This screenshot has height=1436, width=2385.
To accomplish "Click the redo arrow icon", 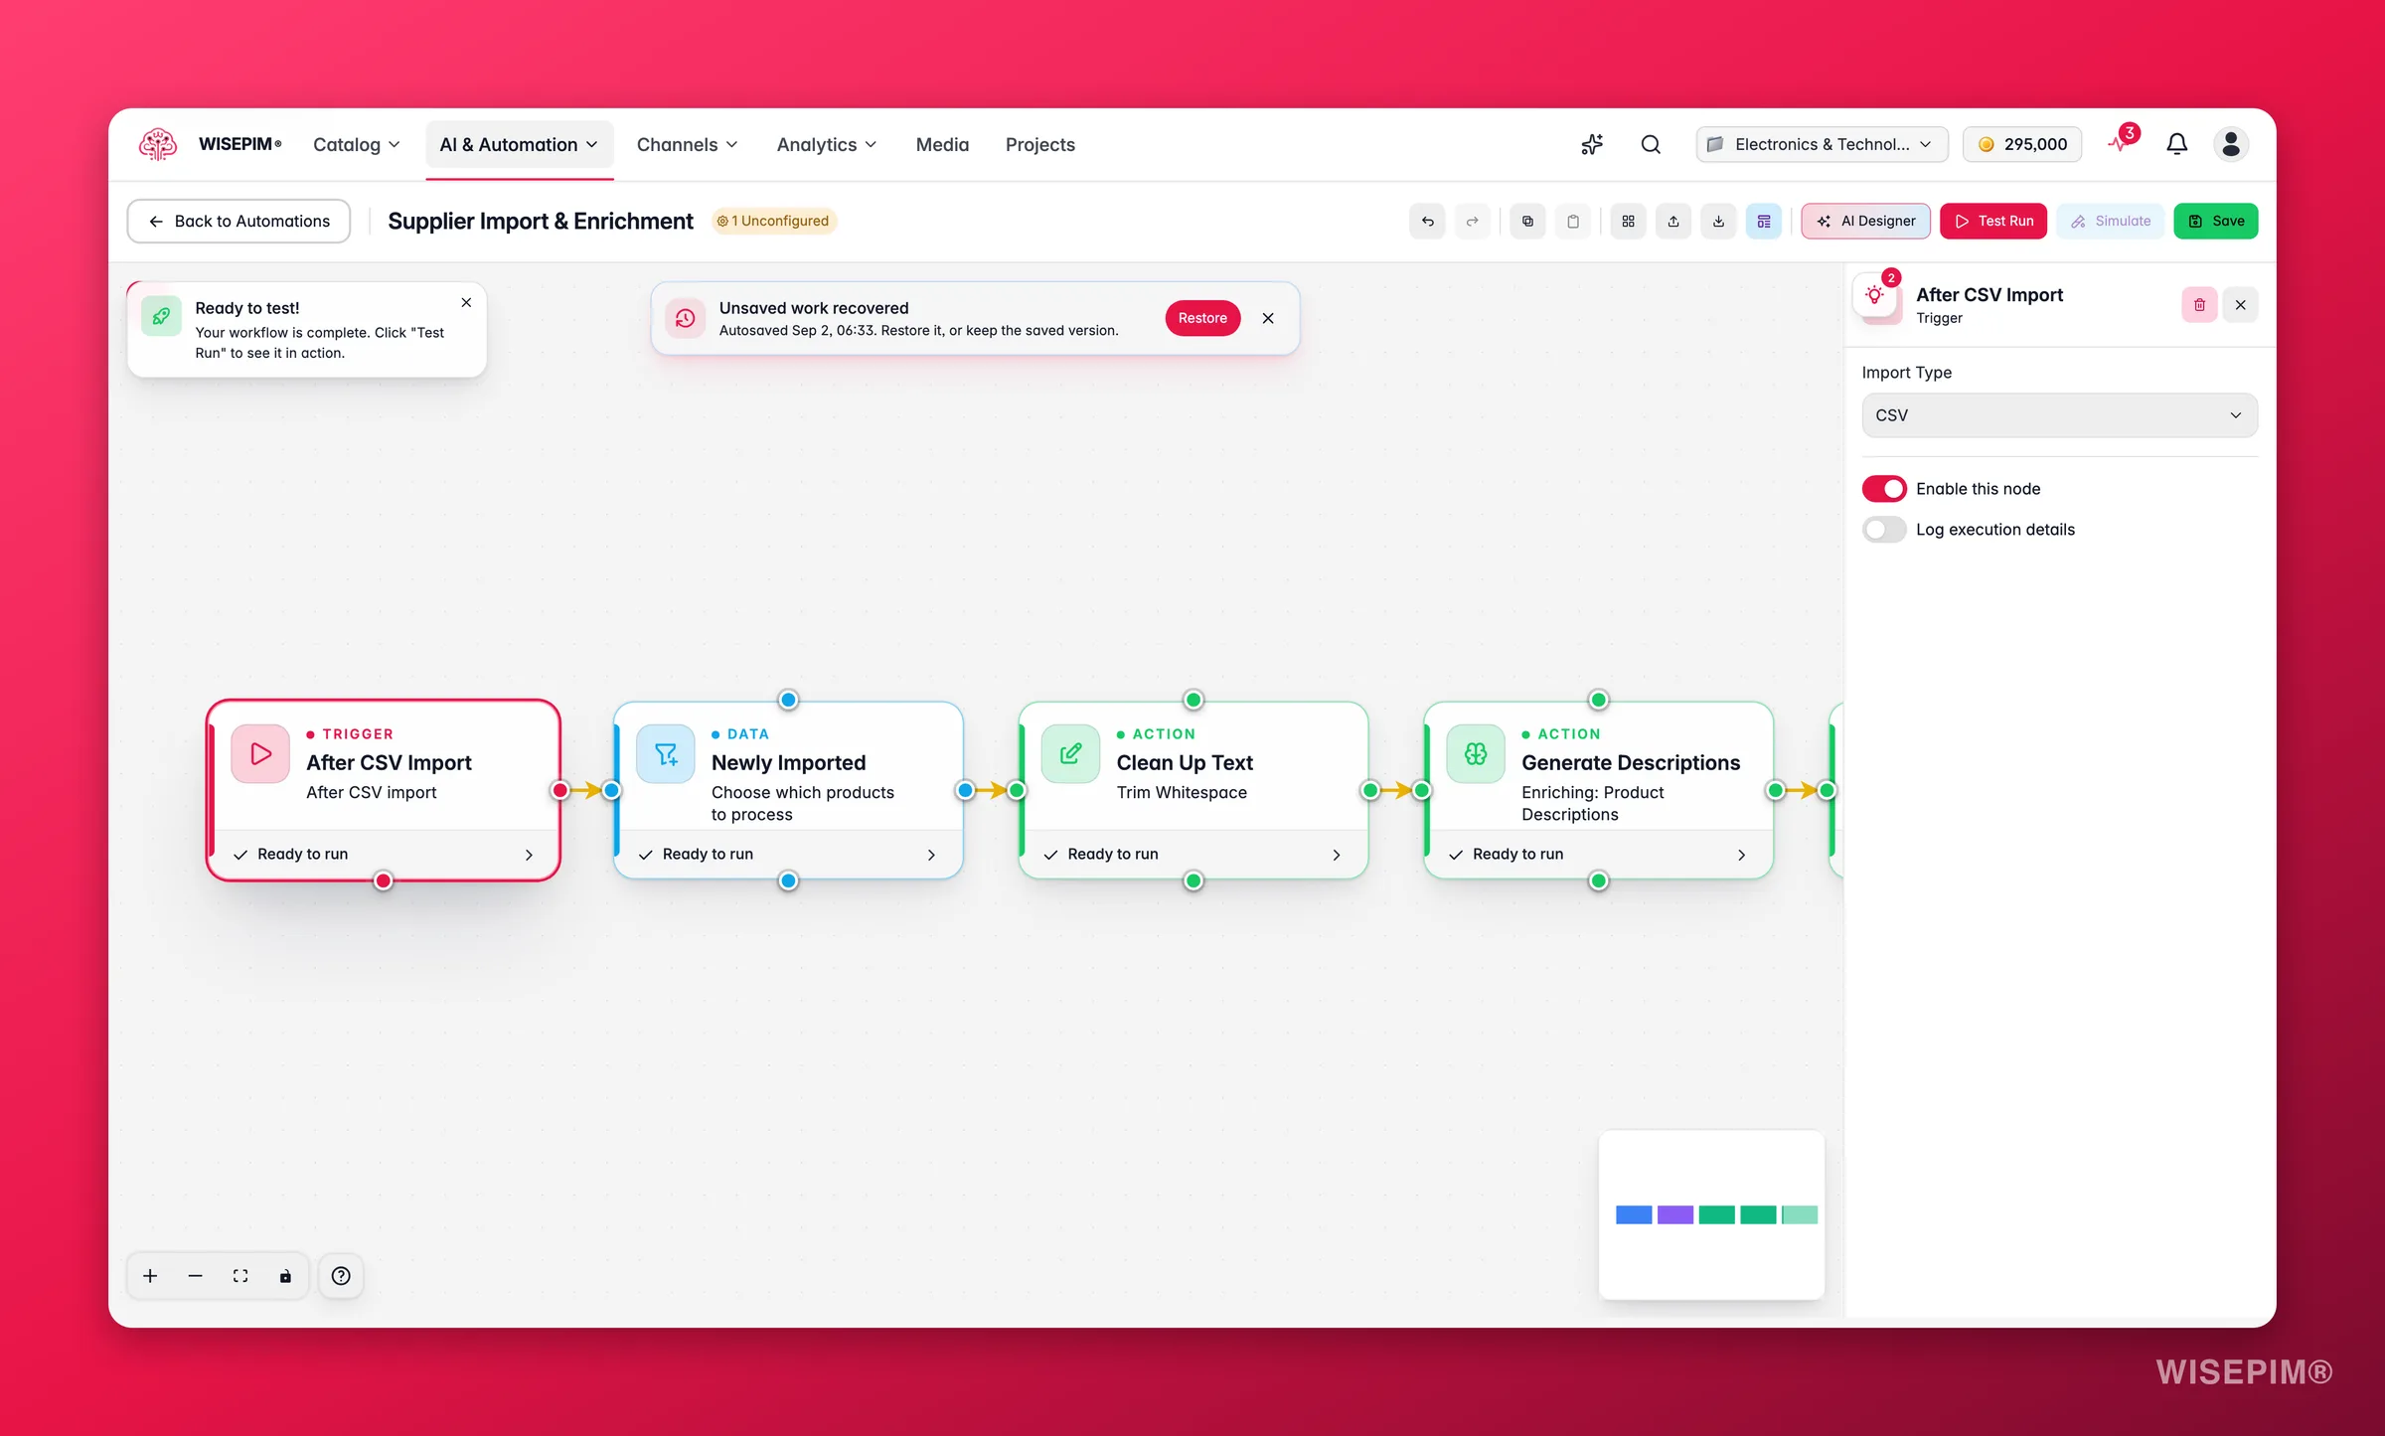I will coord(1472,221).
